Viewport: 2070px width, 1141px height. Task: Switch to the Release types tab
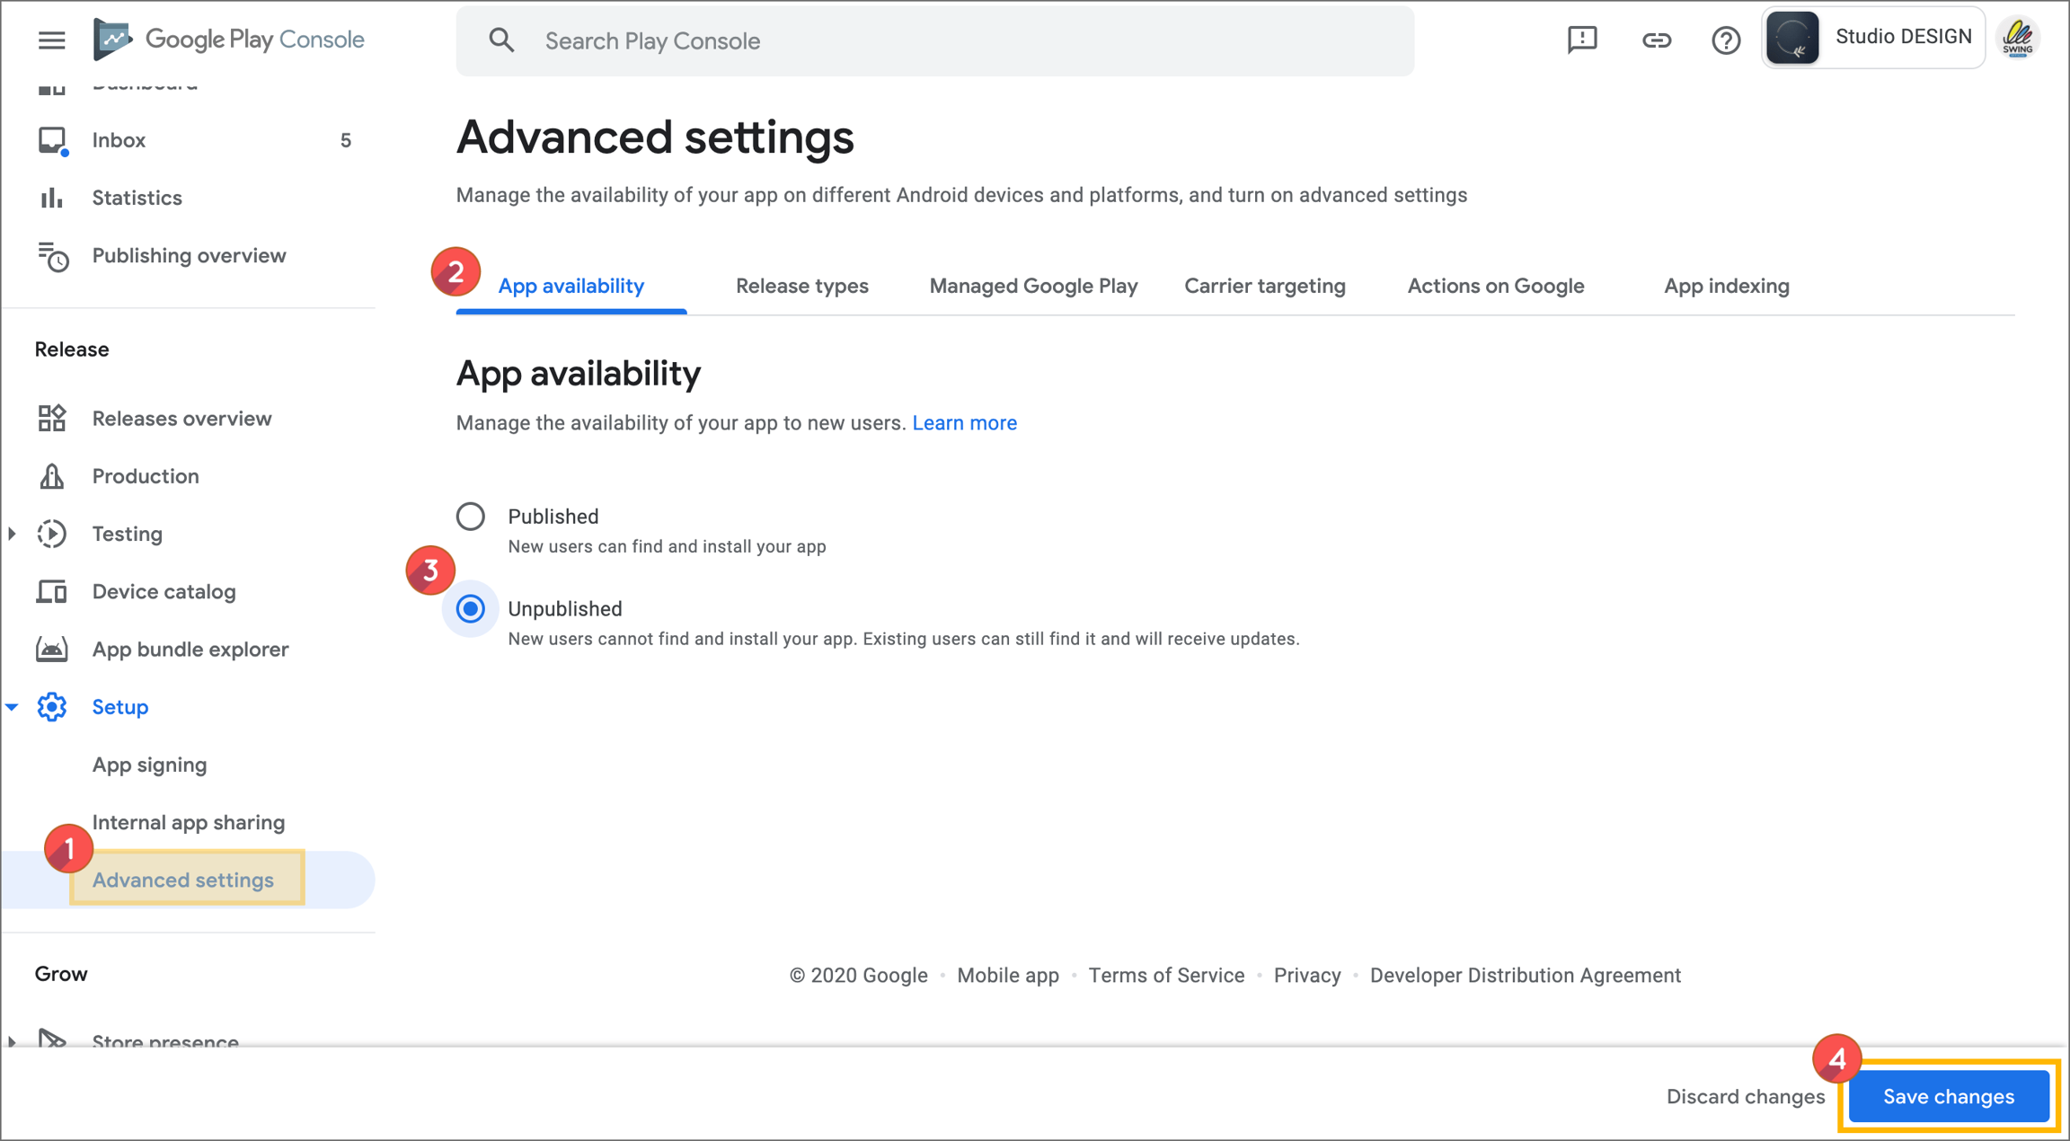pos(801,286)
